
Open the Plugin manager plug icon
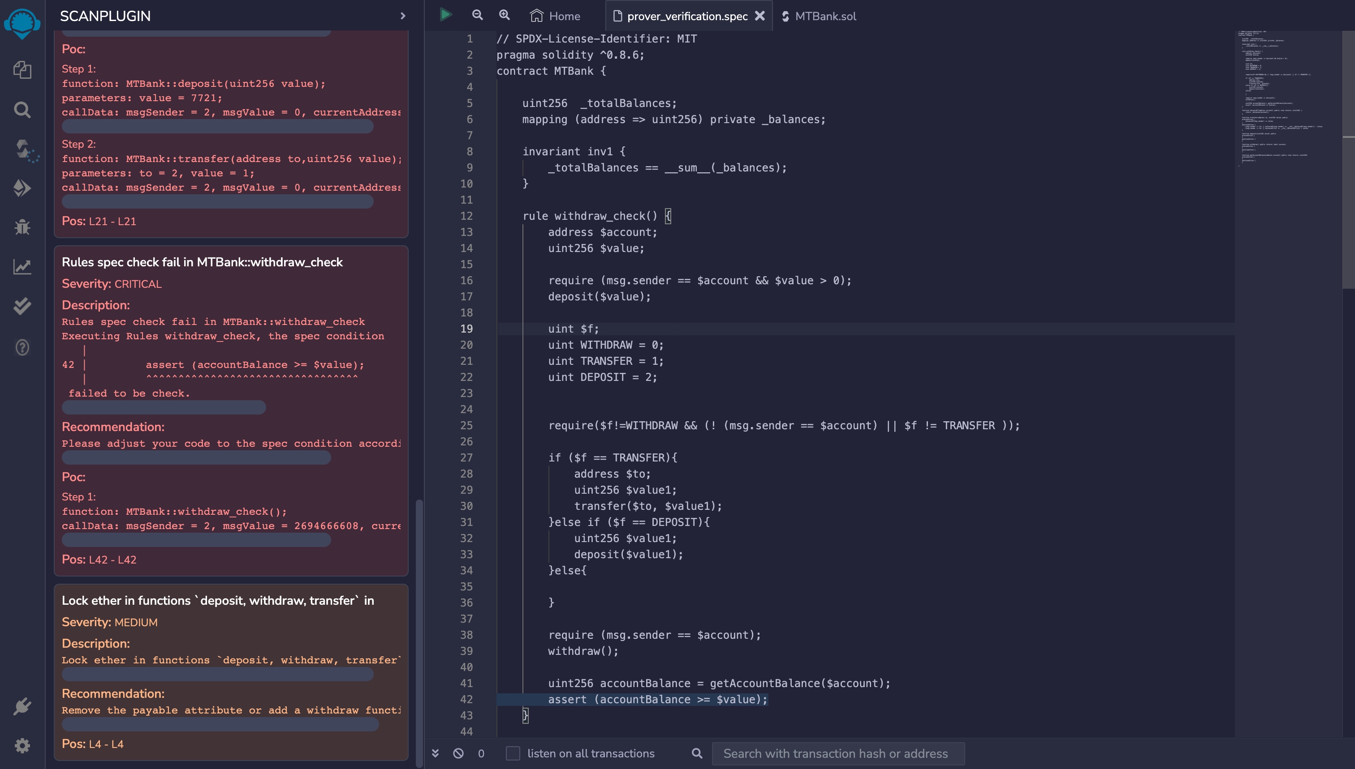tap(22, 706)
